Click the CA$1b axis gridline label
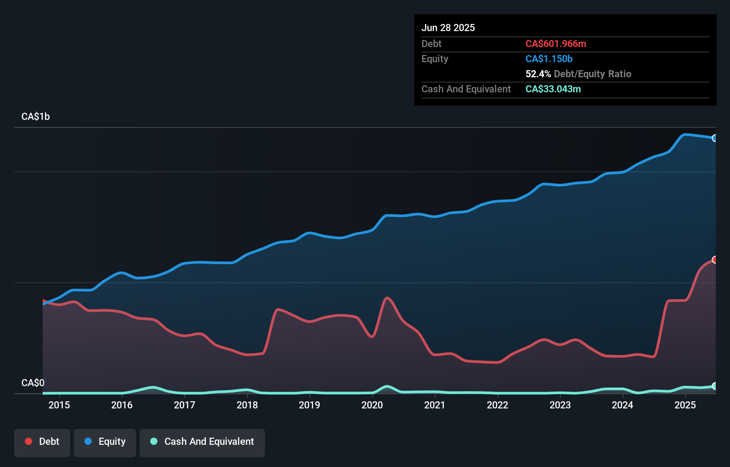This screenshot has height=467, width=730. [36, 116]
